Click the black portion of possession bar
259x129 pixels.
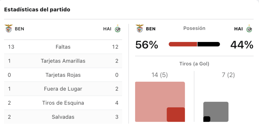[209, 44]
